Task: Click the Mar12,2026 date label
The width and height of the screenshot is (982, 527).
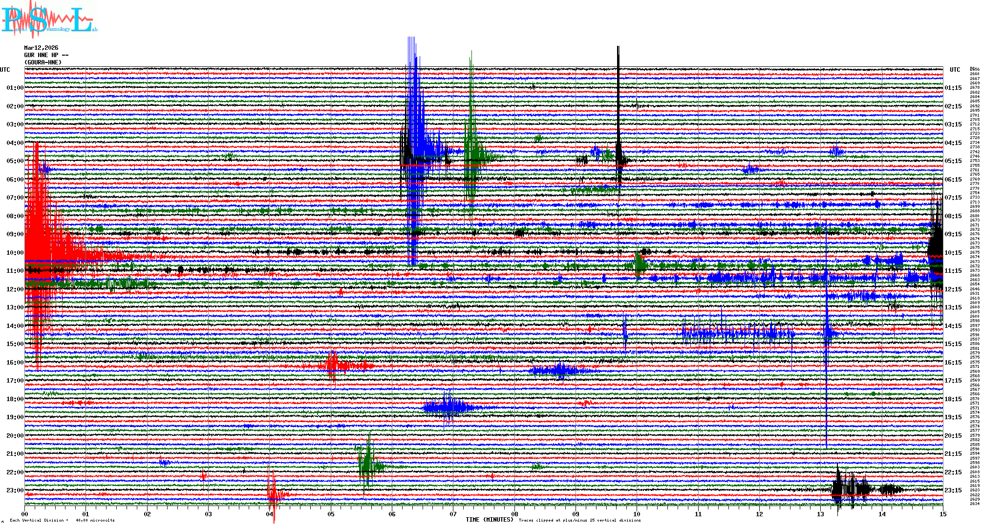Action: [x=41, y=48]
